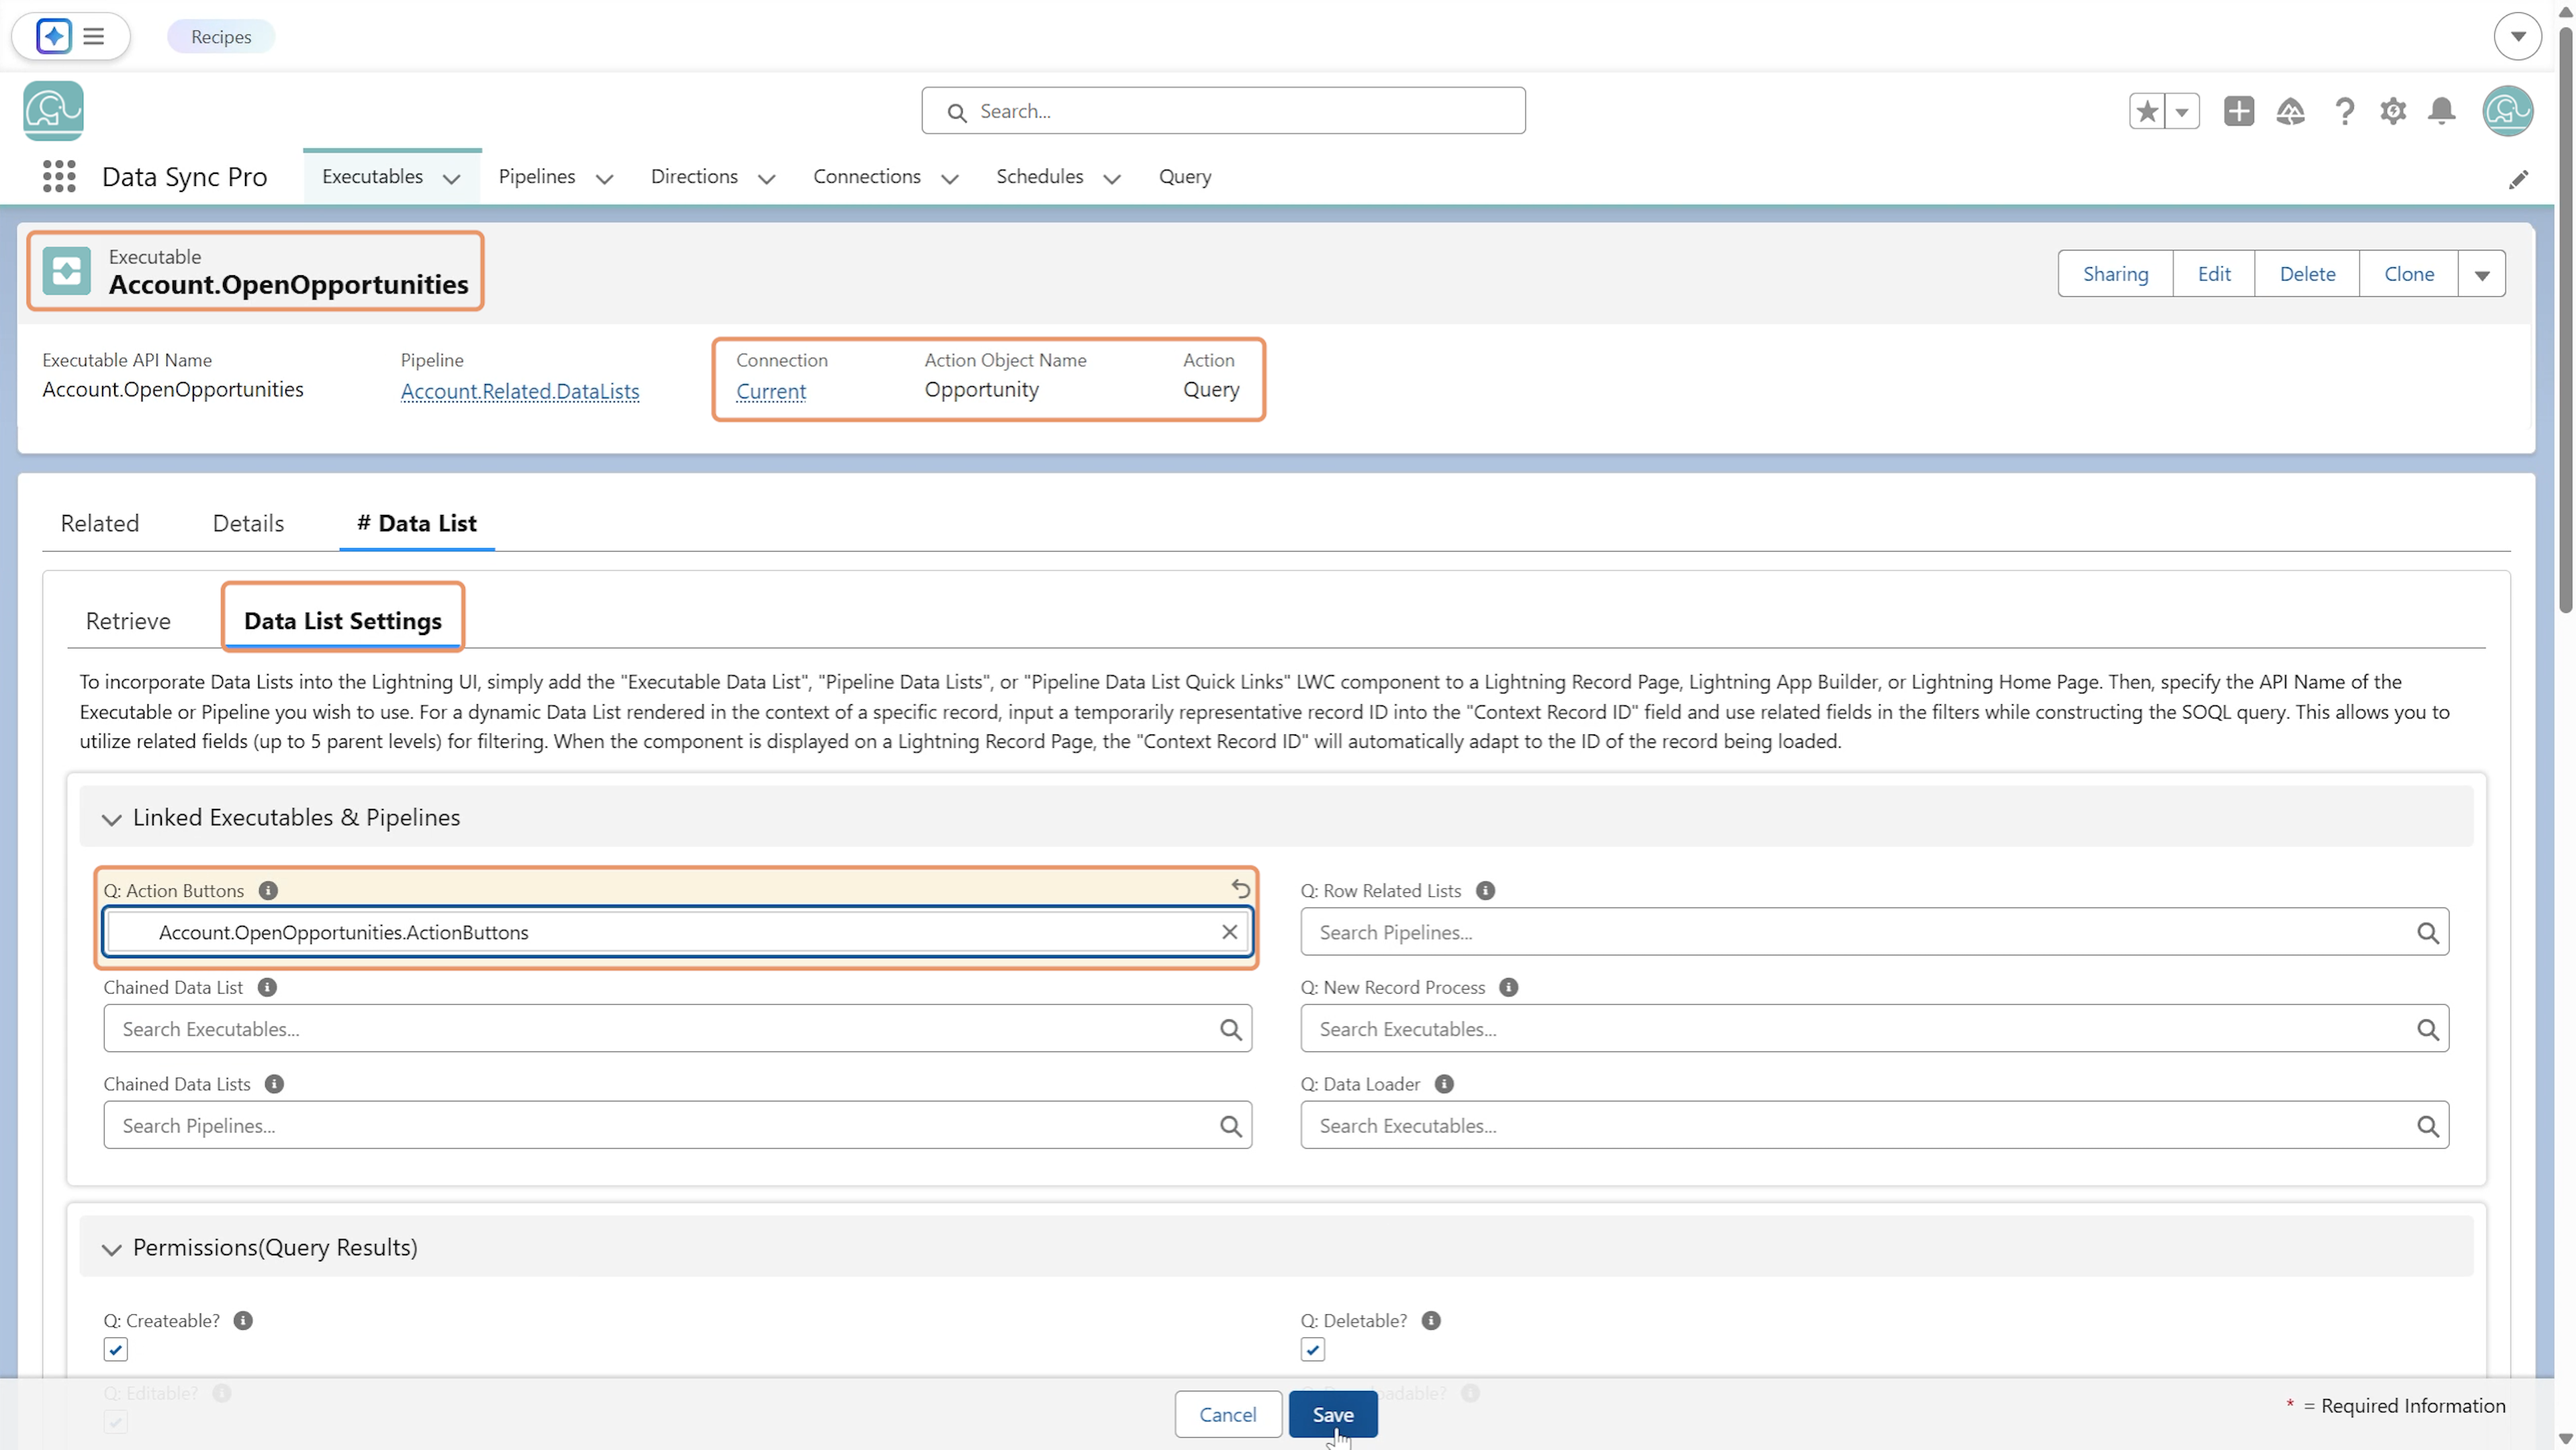The width and height of the screenshot is (2576, 1450).
Task: Click search icon in Q: Data Loader field
Action: tap(2427, 1125)
